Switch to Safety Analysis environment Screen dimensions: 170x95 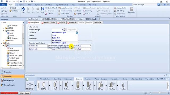coord(12,80)
